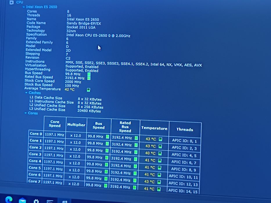This screenshot has width=271, height=203.
Task: Click the Virtualization value Supported, Enabled
Action: coord(82,67)
